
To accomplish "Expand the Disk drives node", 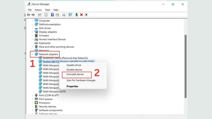I will (x=32, y=28).
